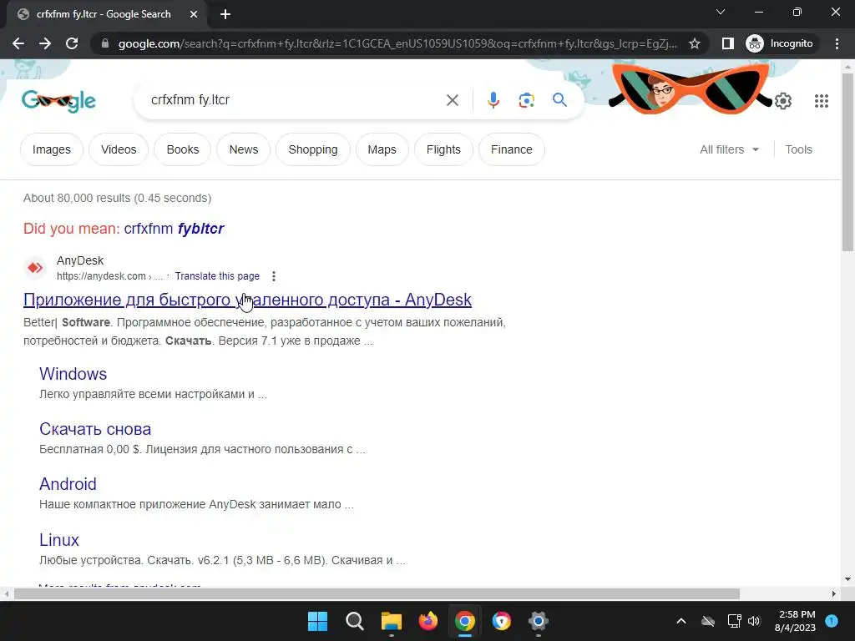Open the shield app in taskbar
The height and width of the screenshot is (641, 855).
(x=501, y=621)
